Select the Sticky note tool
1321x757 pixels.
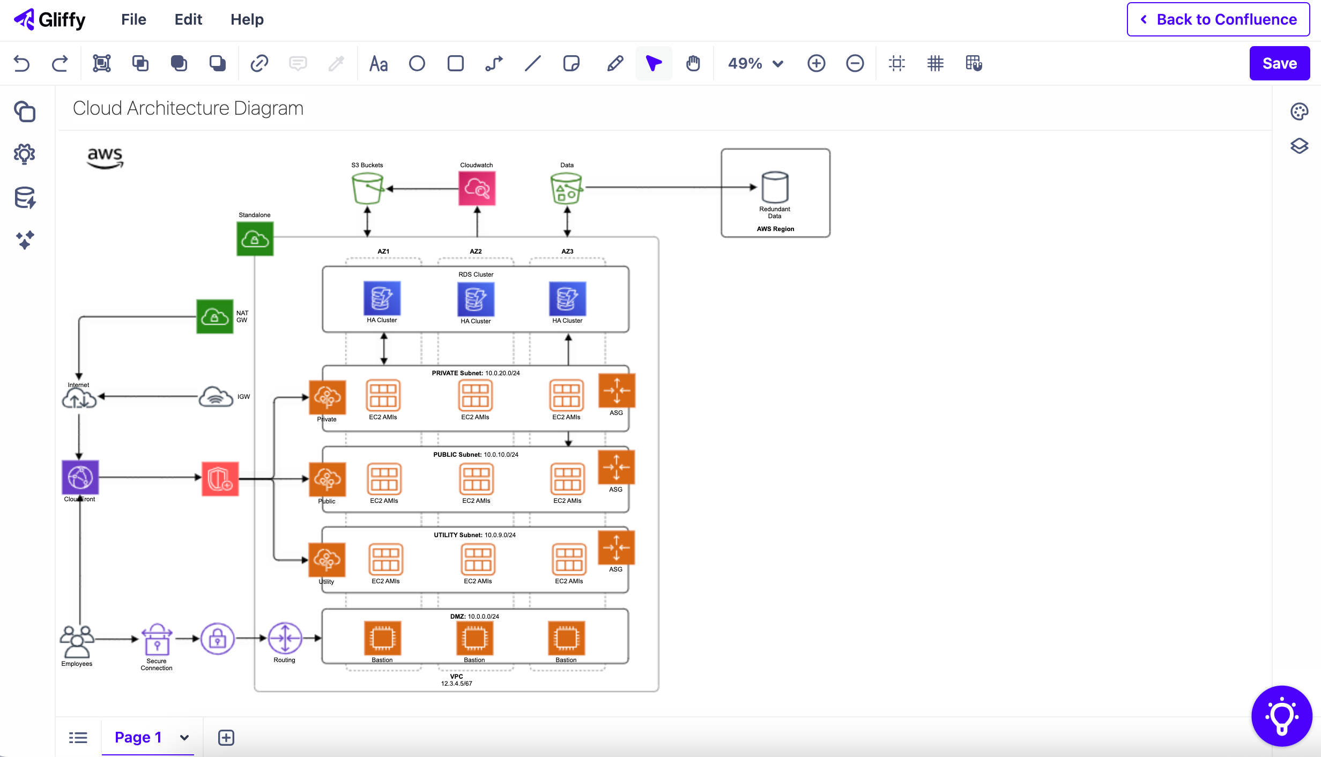pos(571,63)
